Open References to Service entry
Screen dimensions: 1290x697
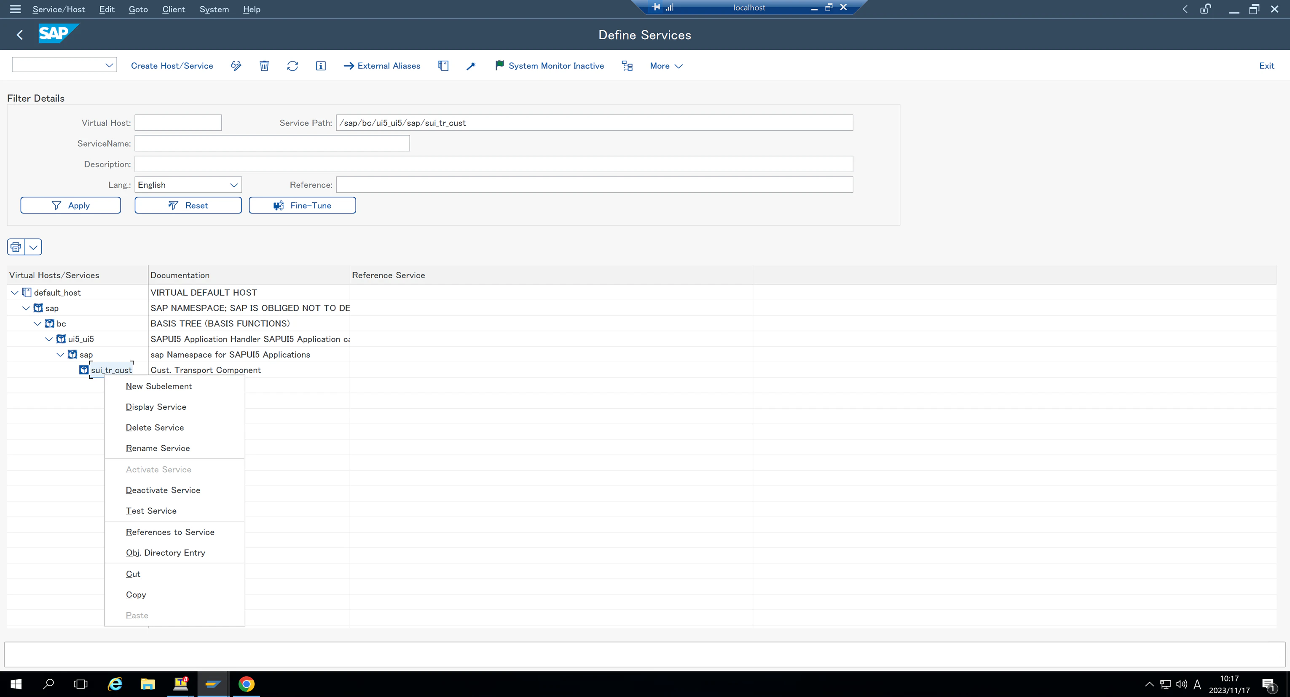[x=174, y=532]
